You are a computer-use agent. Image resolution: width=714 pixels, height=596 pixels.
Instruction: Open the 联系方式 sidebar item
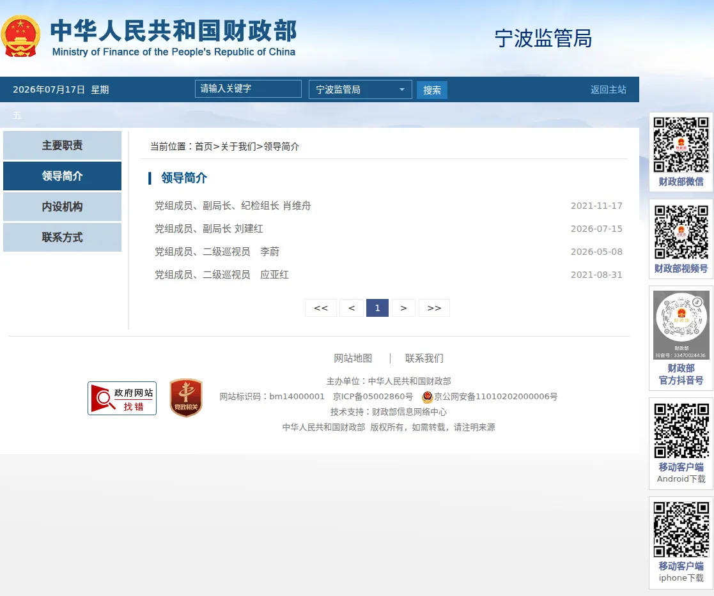63,237
